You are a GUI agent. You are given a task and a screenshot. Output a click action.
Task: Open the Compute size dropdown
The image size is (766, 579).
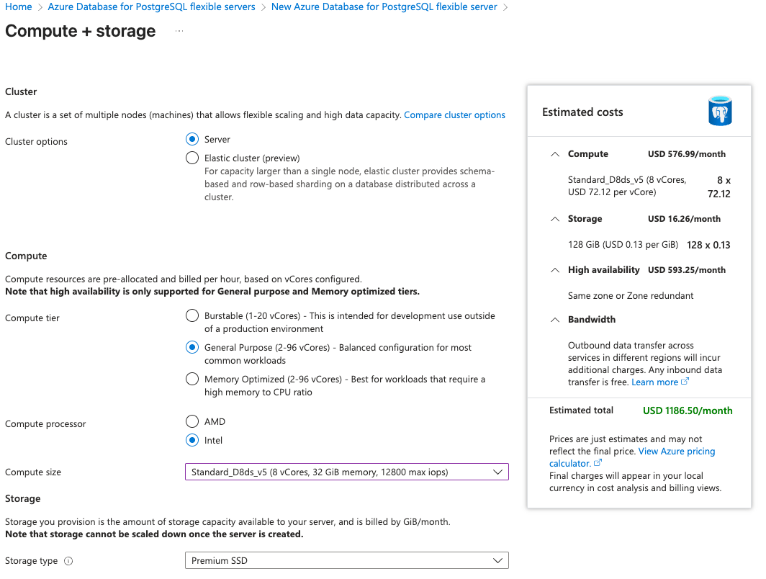coord(346,472)
